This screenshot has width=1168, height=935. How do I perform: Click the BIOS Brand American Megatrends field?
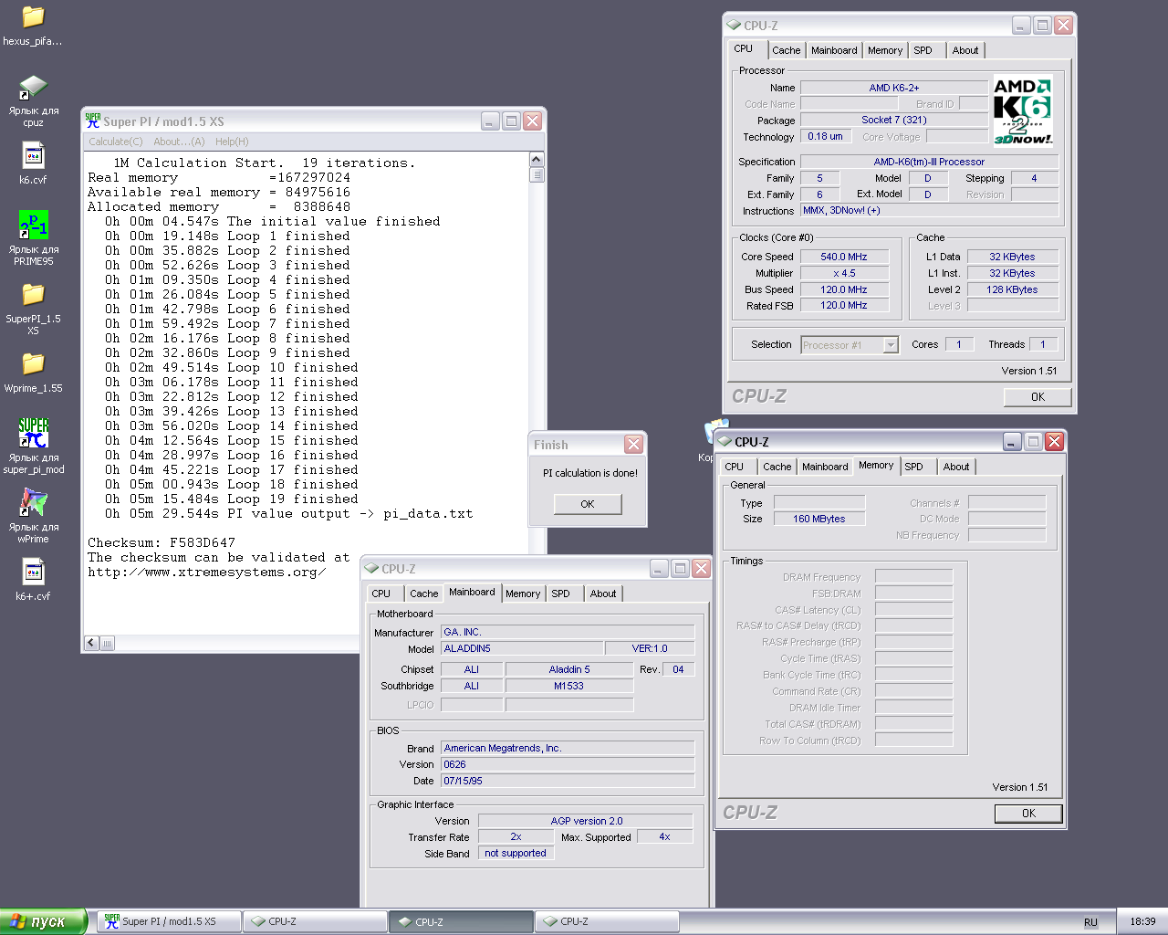point(568,749)
